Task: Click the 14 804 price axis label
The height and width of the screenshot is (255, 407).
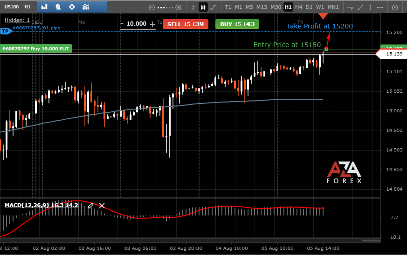Action: [x=394, y=189]
